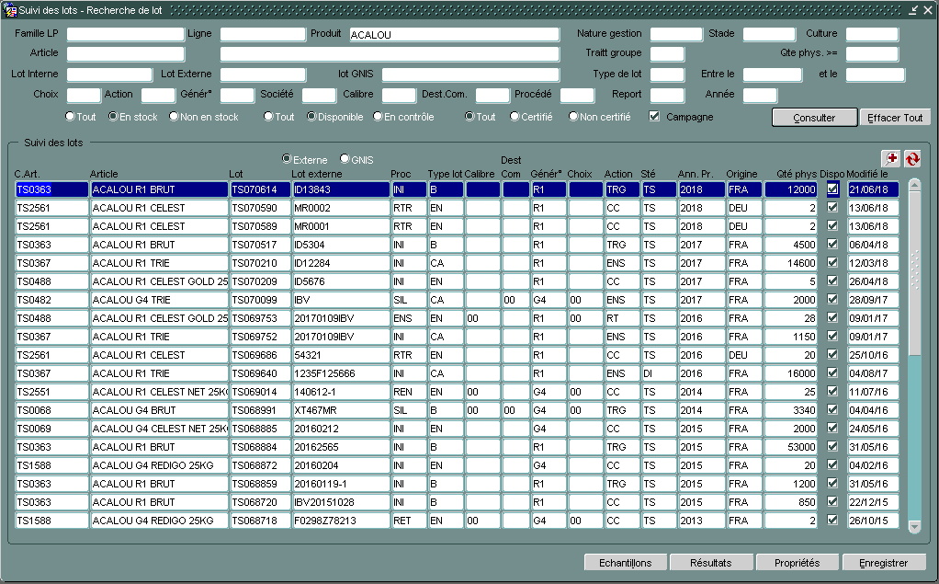Toggle Dispo checkbox for lot TS068718
The height and width of the screenshot is (584, 939).
tap(832, 520)
